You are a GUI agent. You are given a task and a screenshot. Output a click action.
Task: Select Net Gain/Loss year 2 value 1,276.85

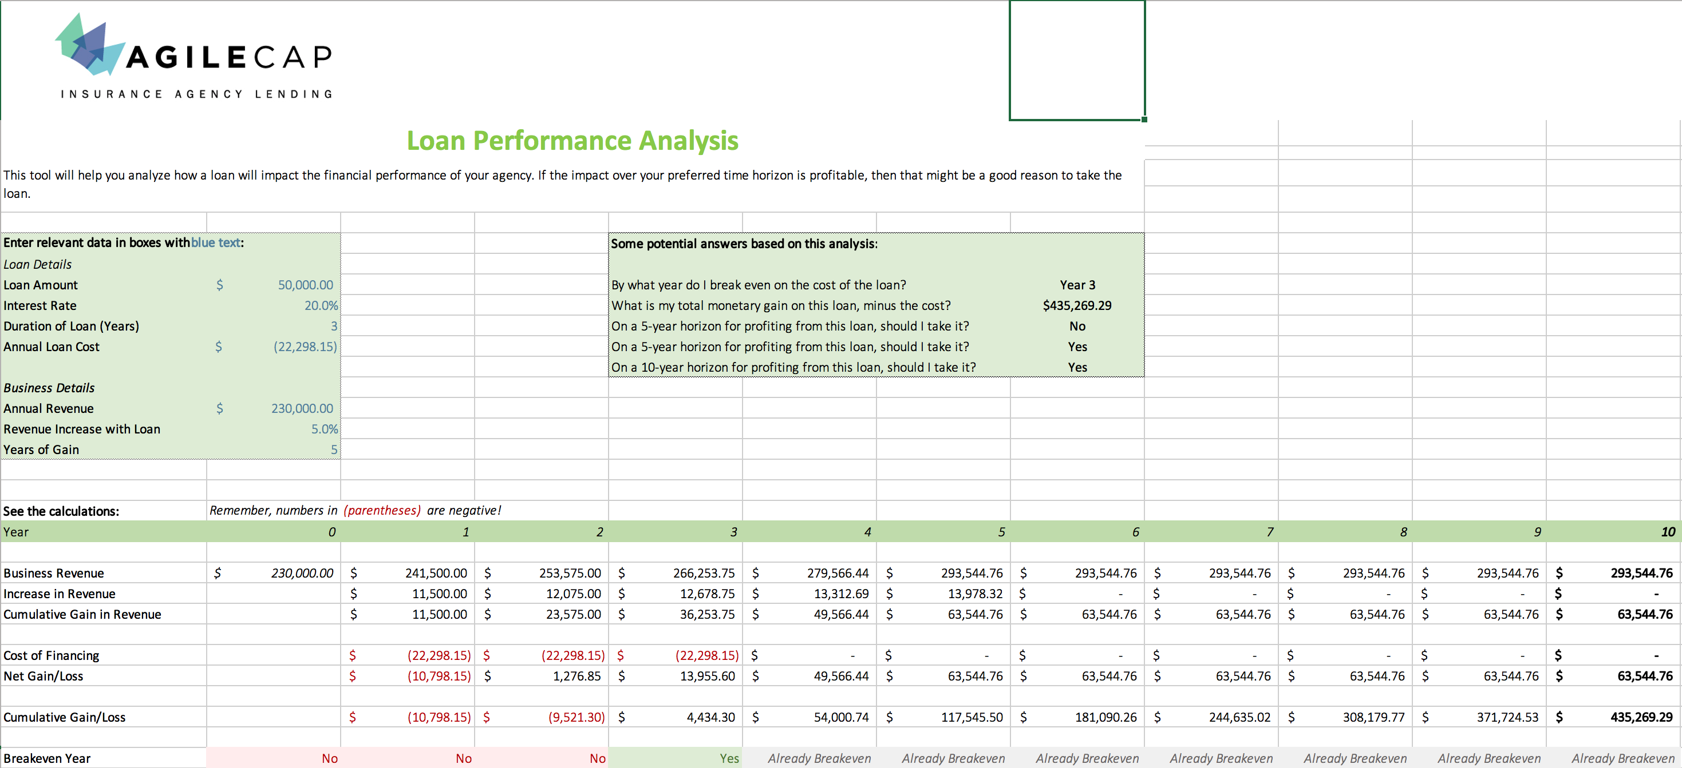[541, 676]
